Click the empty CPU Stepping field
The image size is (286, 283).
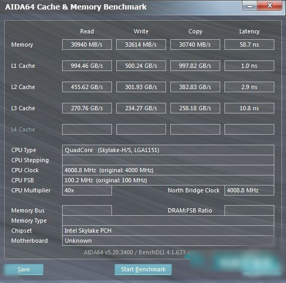[168, 160]
